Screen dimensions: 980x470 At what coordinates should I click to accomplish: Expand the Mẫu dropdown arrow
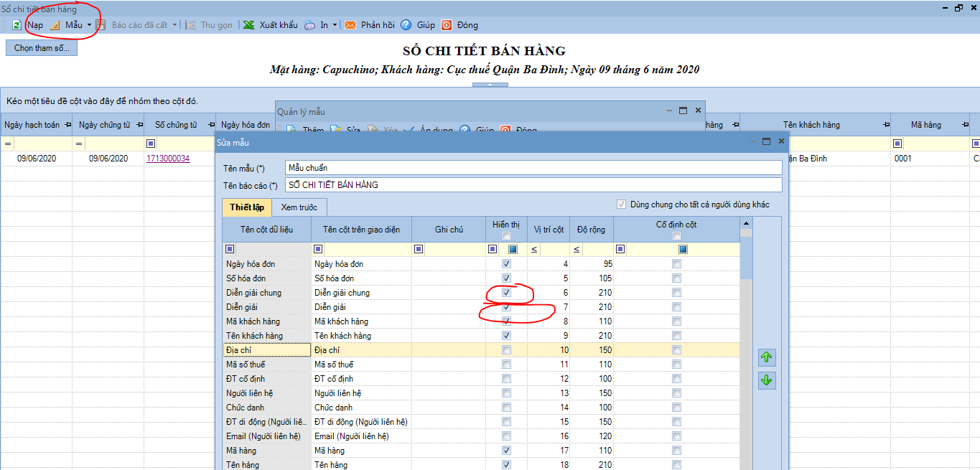pos(89,25)
